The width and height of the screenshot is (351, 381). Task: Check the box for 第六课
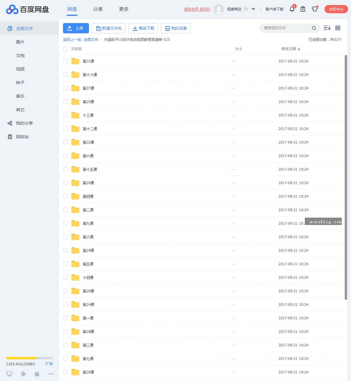click(65, 156)
